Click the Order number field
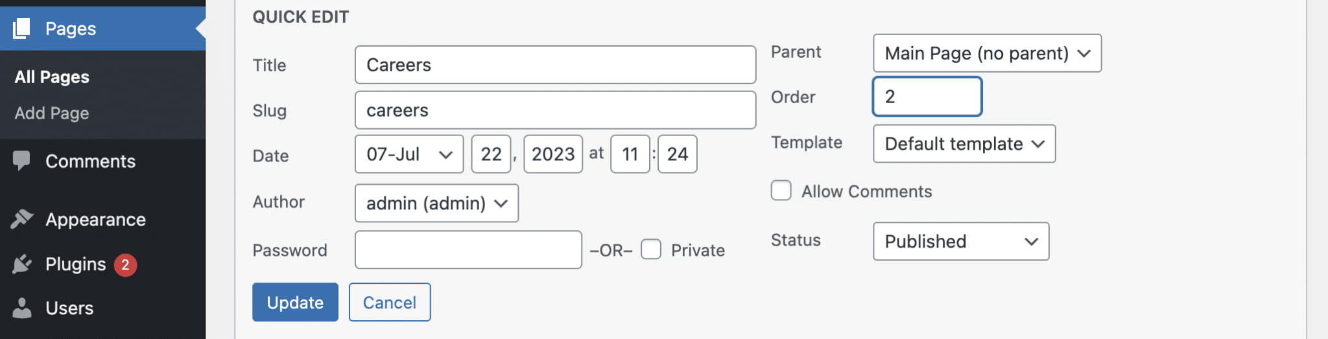This screenshot has height=339, width=1328. point(927,97)
